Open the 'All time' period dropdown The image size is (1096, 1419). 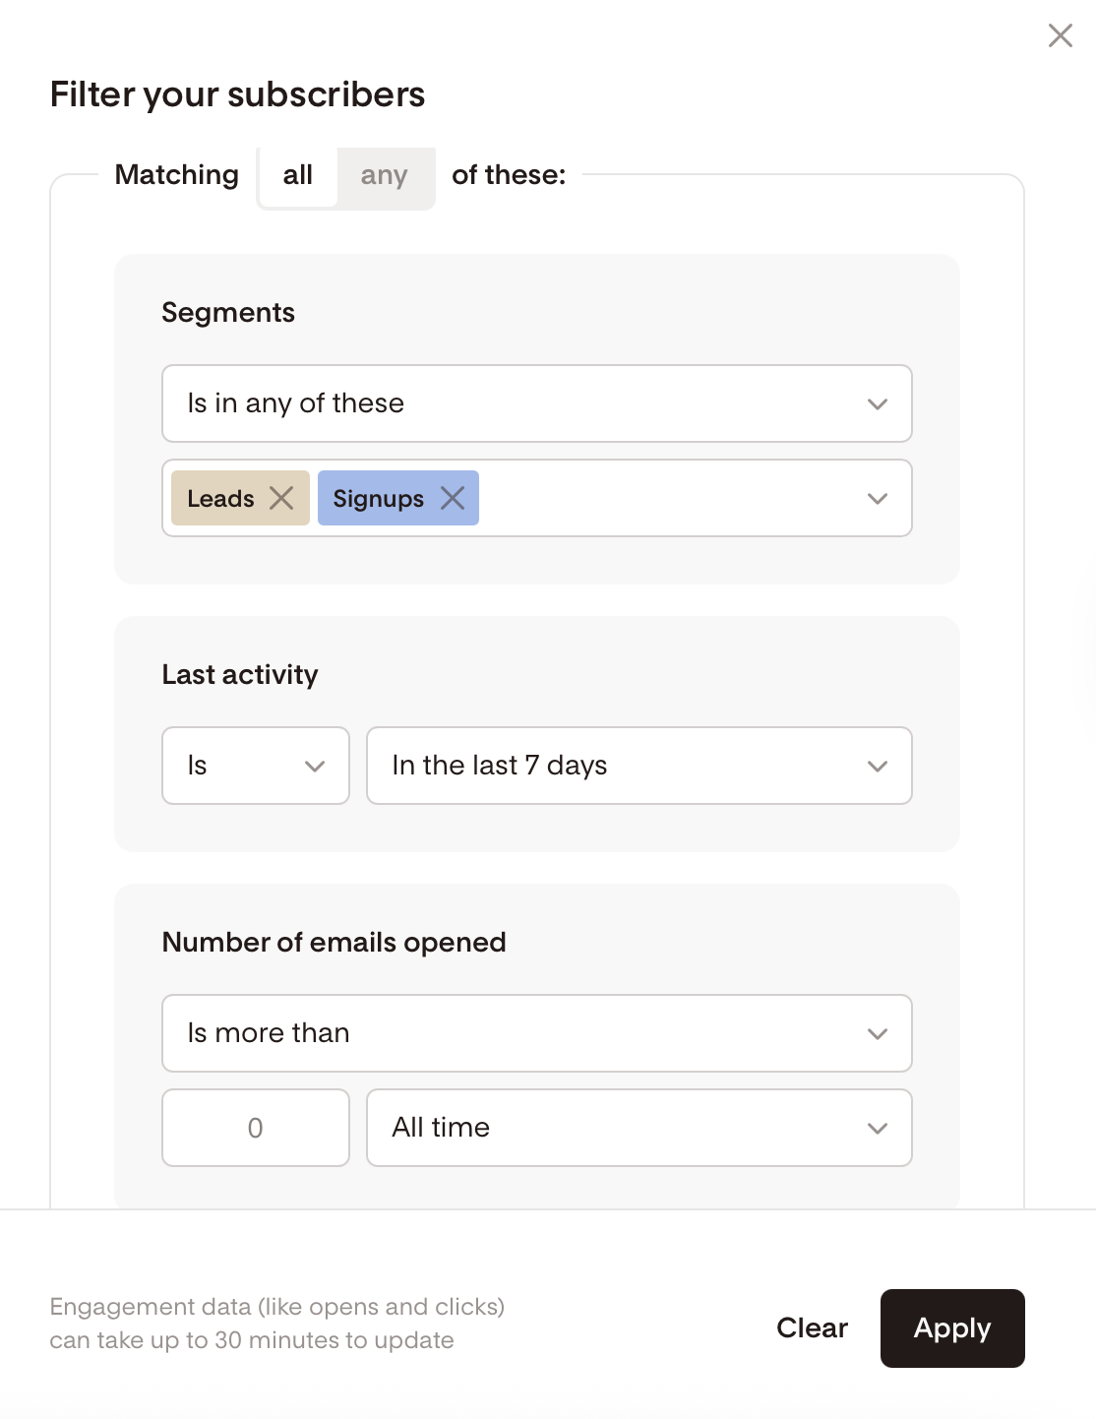pyautogui.click(x=639, y=1128)
